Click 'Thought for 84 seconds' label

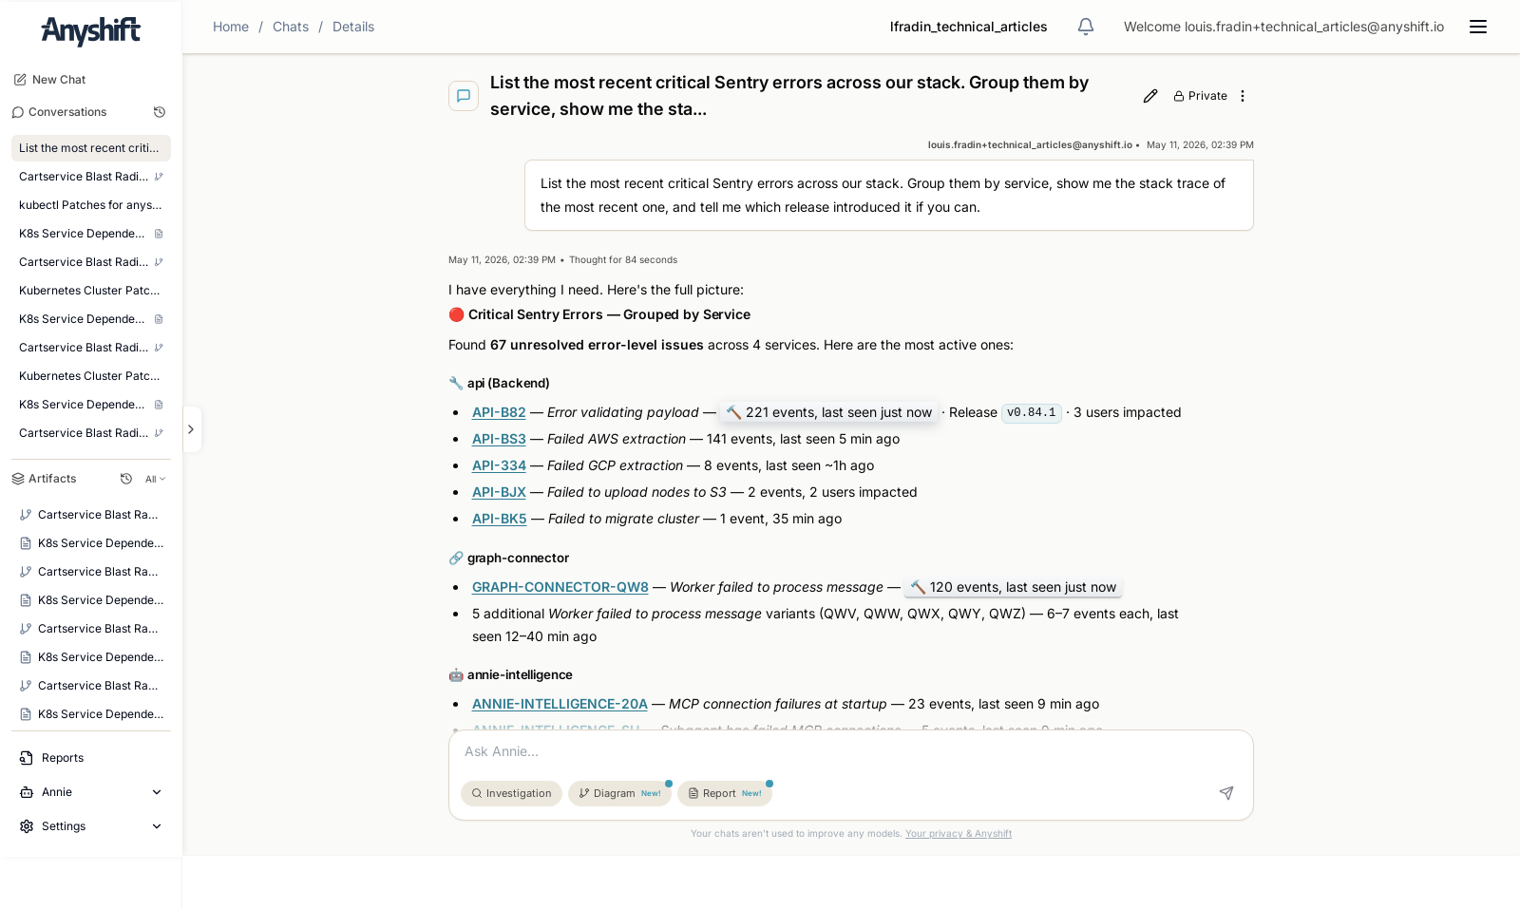[x=623, y=260]
